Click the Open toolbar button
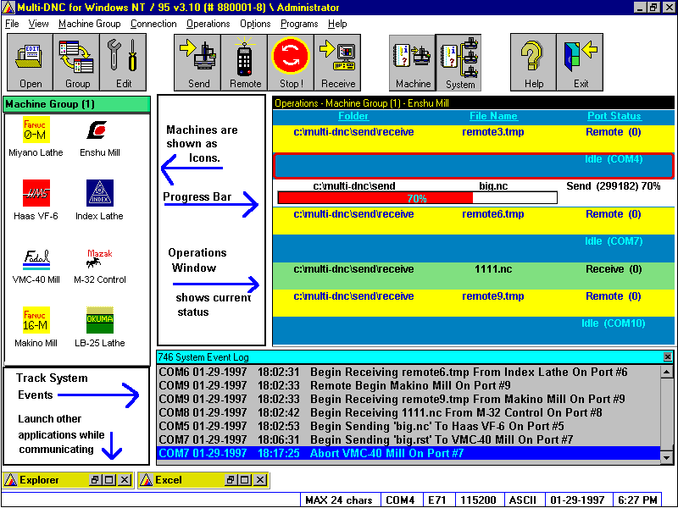Image resolution: width=678 pixels, height=508 pixels. tap(31, 63)
